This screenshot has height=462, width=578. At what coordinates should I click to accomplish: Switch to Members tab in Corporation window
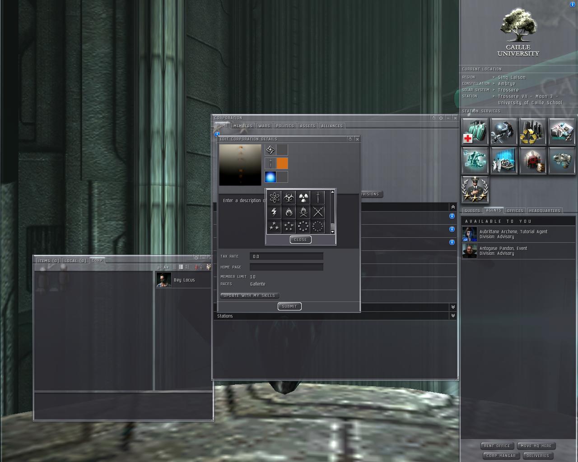coord(243,126)
